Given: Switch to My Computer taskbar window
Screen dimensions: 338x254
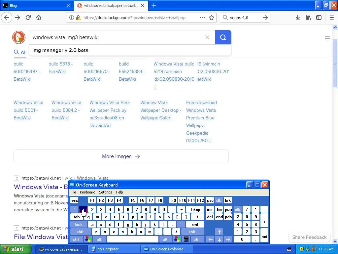Looking at the screenshot, I should tap(114, 249).
